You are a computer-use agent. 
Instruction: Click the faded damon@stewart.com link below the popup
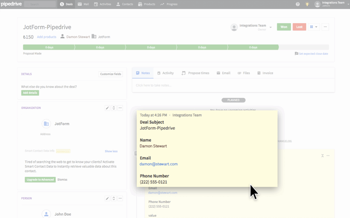[163, 193]
